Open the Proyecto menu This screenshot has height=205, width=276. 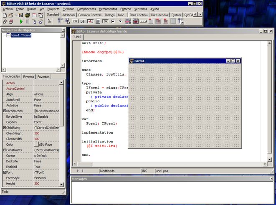pos(53,9)
